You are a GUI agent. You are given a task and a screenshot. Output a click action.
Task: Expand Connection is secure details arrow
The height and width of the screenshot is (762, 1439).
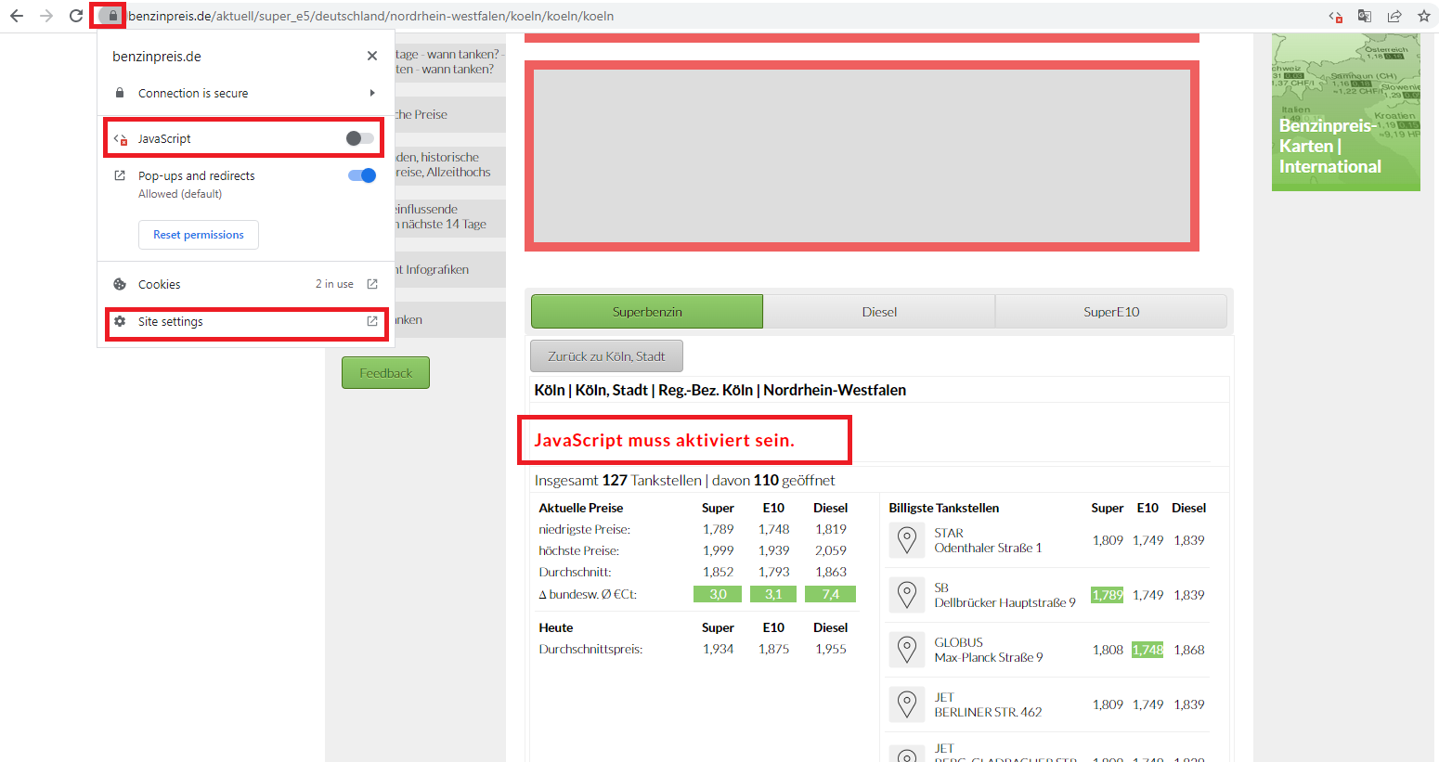click(x=372, y=93)
